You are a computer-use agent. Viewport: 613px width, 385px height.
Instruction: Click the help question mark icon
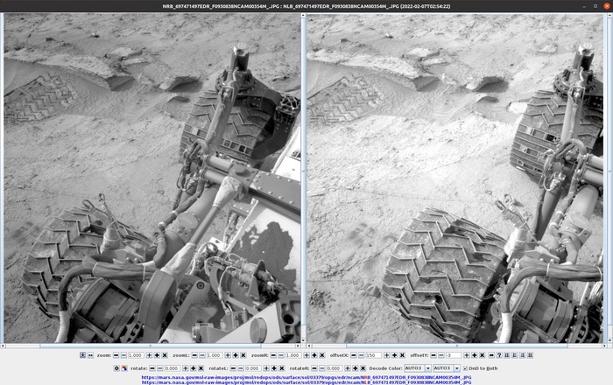(499, 355)
